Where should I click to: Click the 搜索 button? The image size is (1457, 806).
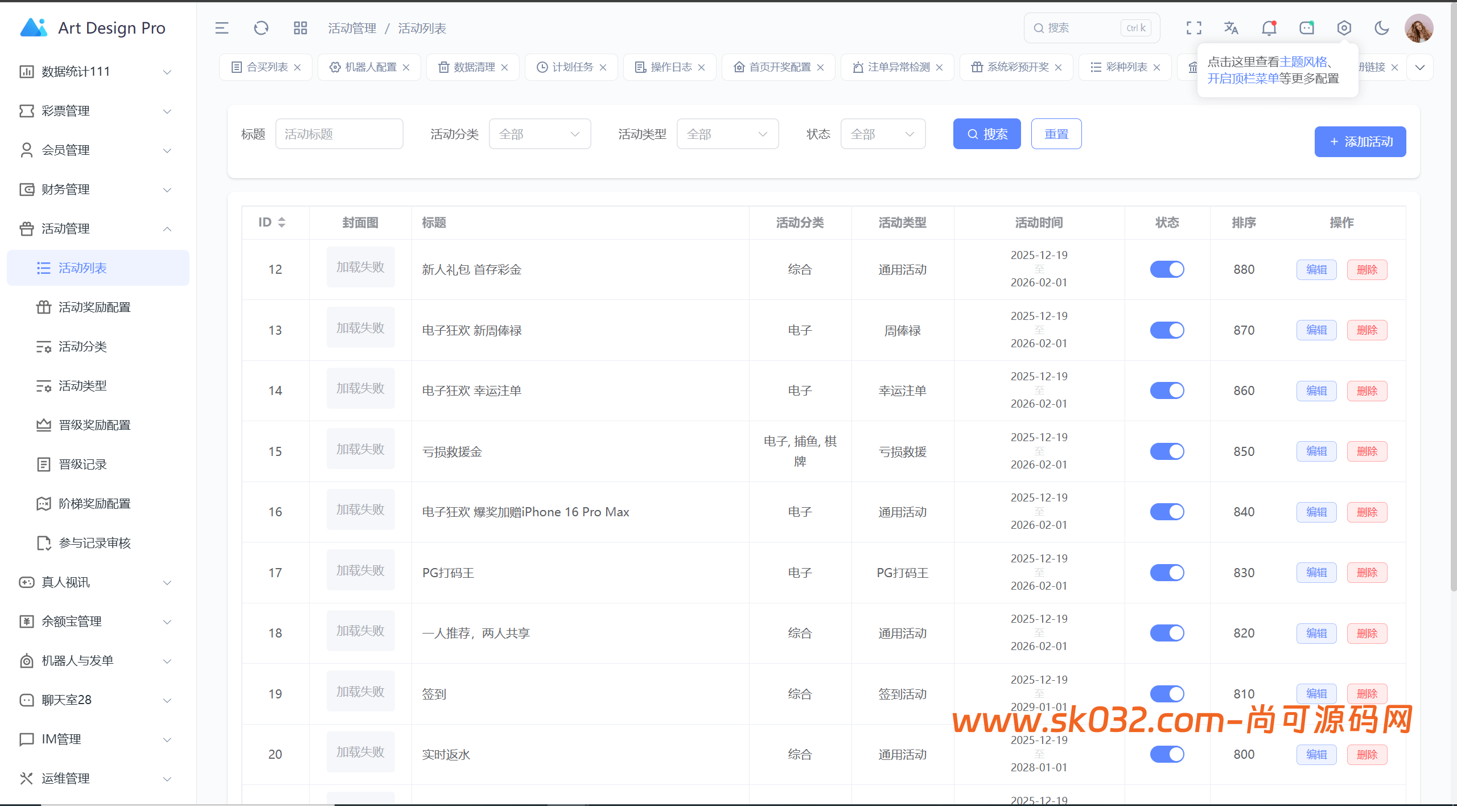(x=987, y=134)
